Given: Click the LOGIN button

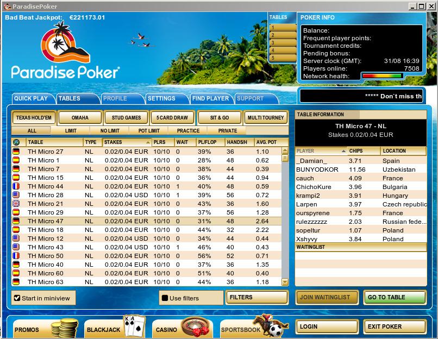Looking at the screenshot, I should click(327, 327).
